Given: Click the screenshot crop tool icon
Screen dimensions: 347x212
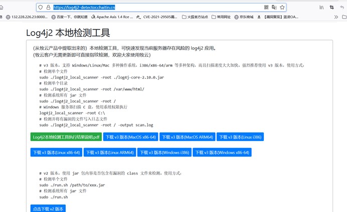Looking at the screenshot, I should 332,7.
